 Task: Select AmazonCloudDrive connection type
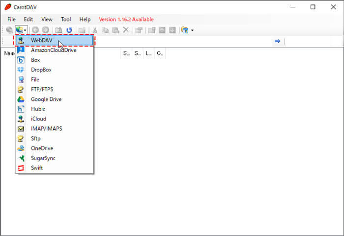[55, 50]
